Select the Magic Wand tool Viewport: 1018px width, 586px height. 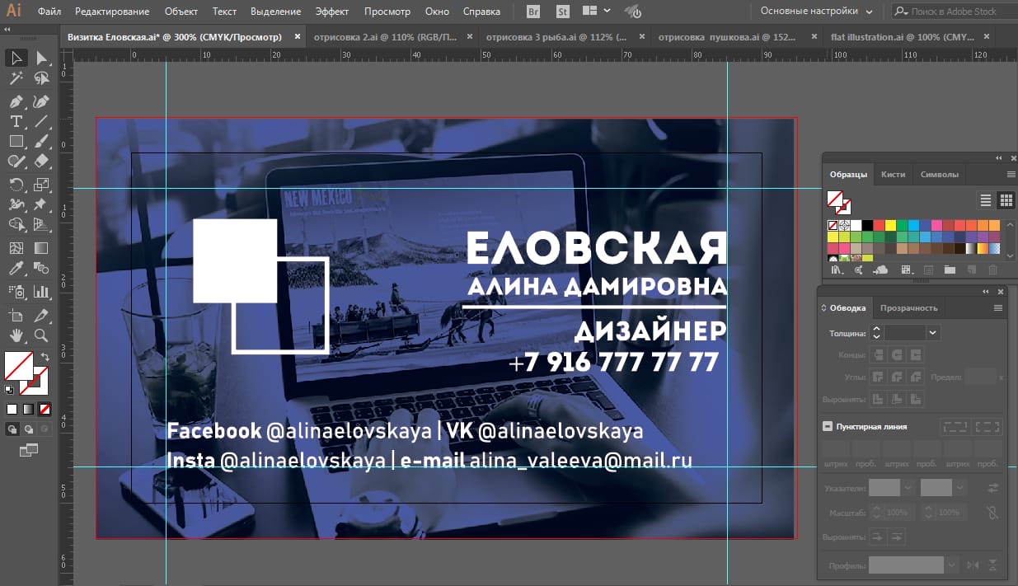(x=16, y=78)
